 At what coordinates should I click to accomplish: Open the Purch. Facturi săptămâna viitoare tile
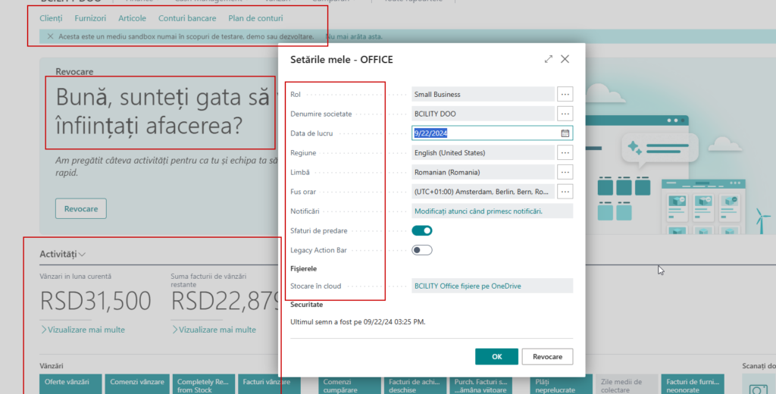480,384
